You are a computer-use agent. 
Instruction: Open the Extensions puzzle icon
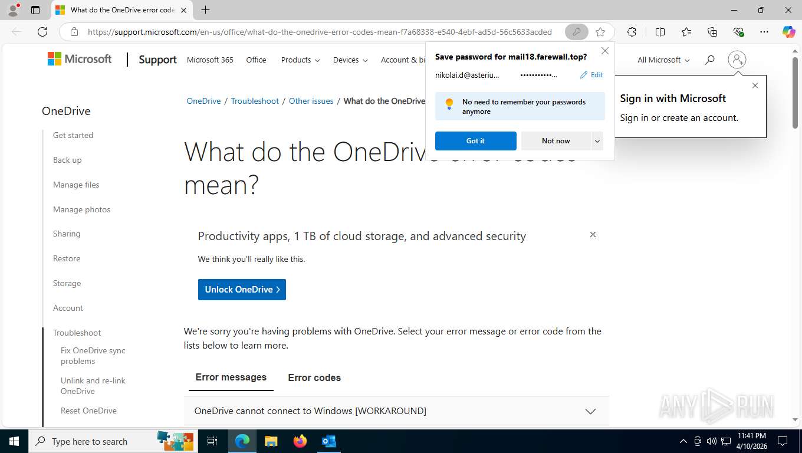pyautogui.click(x=632, y=32)
